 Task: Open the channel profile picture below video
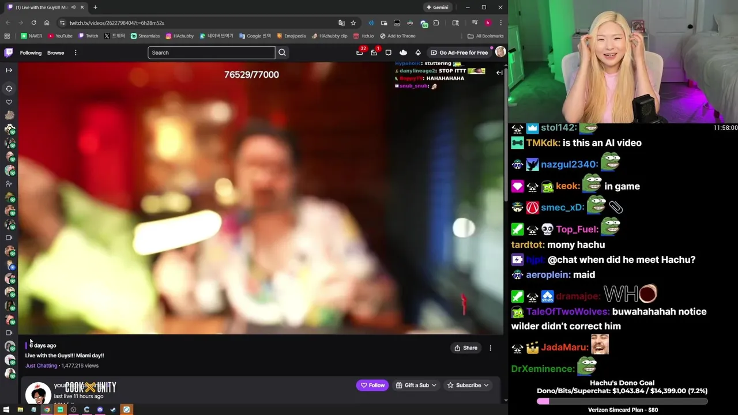38,393
